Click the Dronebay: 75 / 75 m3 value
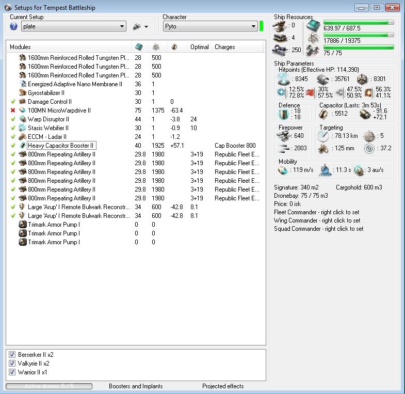 [301, 195]
